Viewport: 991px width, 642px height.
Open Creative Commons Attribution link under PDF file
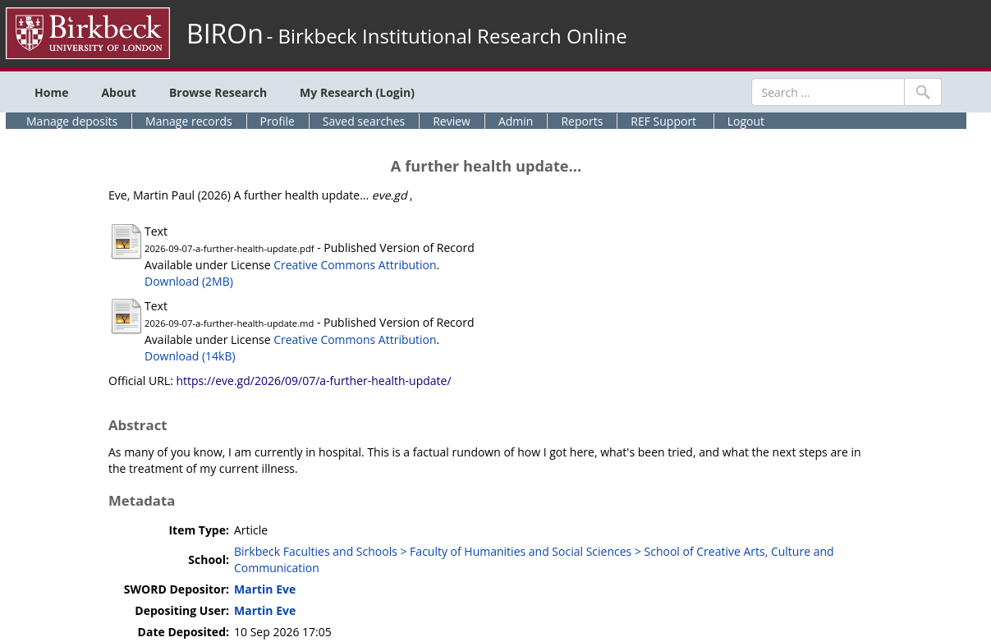click(x=355, y=265)
